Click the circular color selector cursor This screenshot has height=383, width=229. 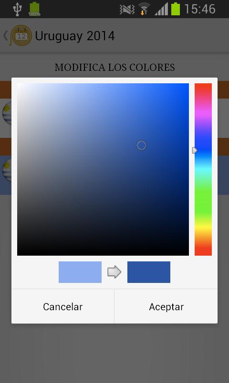141,146
